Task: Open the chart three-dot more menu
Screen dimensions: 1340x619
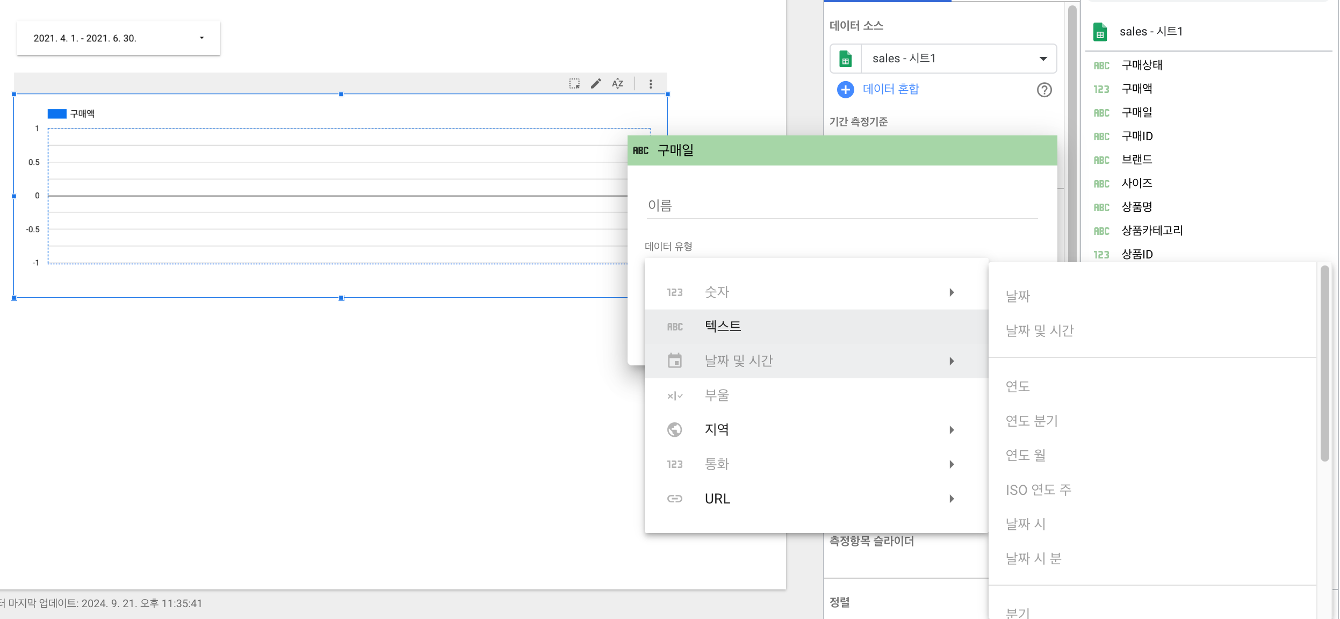Action: (651, 84)
